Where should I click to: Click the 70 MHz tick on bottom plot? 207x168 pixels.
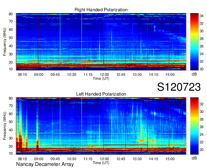click(x=11, y=106)
